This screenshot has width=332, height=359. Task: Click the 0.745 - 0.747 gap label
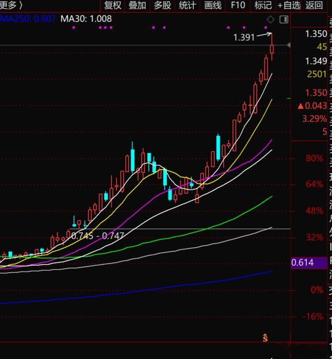coord(98,236)
